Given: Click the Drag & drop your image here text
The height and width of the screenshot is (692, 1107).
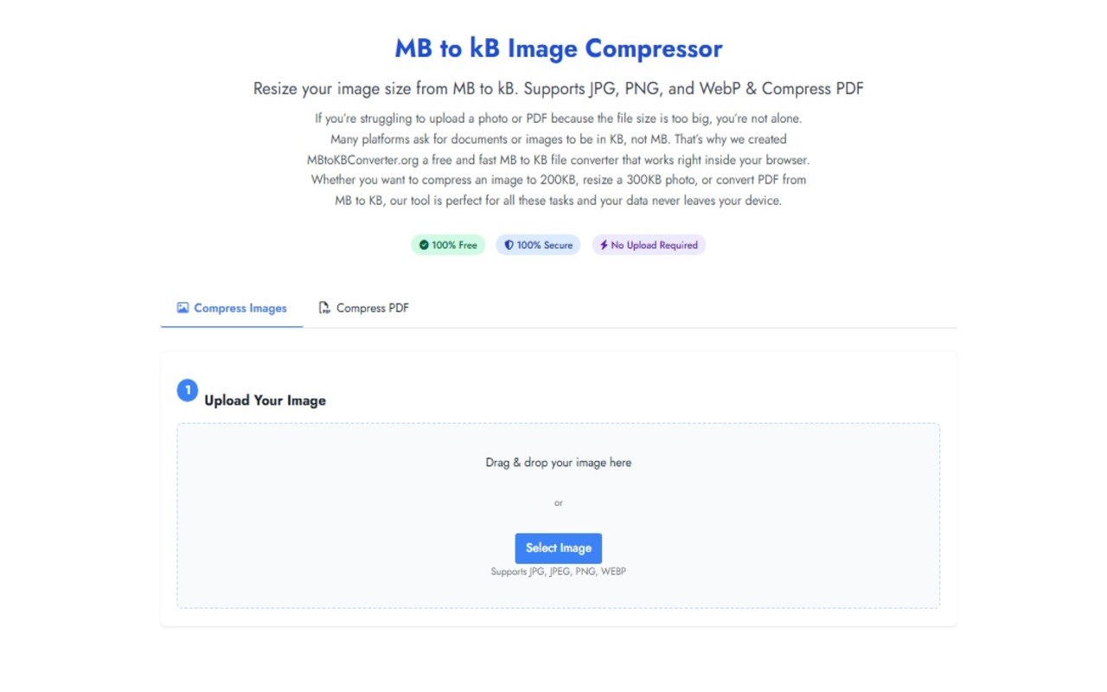Looking at the screenshot, I should [x=559, y=463].
